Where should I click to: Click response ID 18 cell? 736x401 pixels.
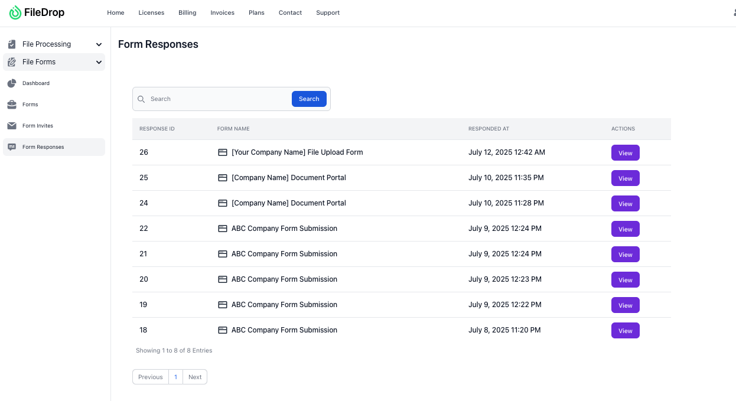(x=144, y=330)
